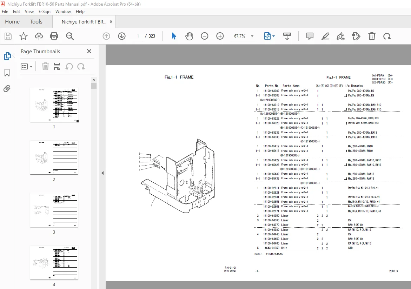Open the Help menu
411x289 pixels.
point(80,12)
